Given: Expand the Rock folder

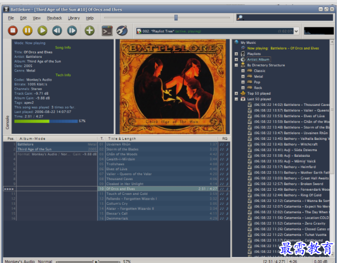Looking at the screenshot, I should click(x=243, y=88).
